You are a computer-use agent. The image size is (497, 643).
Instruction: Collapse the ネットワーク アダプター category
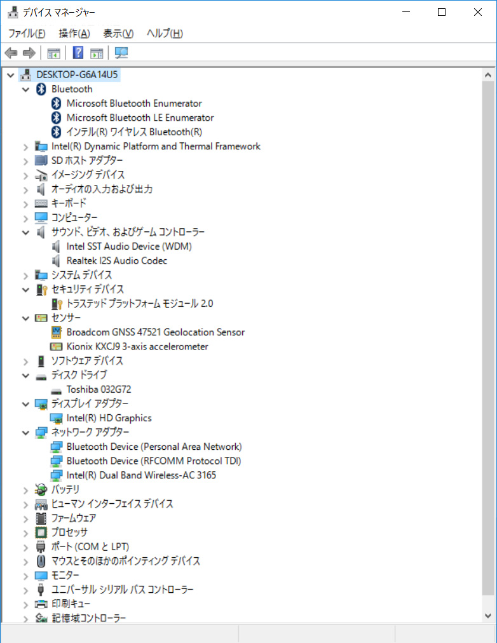25,433
